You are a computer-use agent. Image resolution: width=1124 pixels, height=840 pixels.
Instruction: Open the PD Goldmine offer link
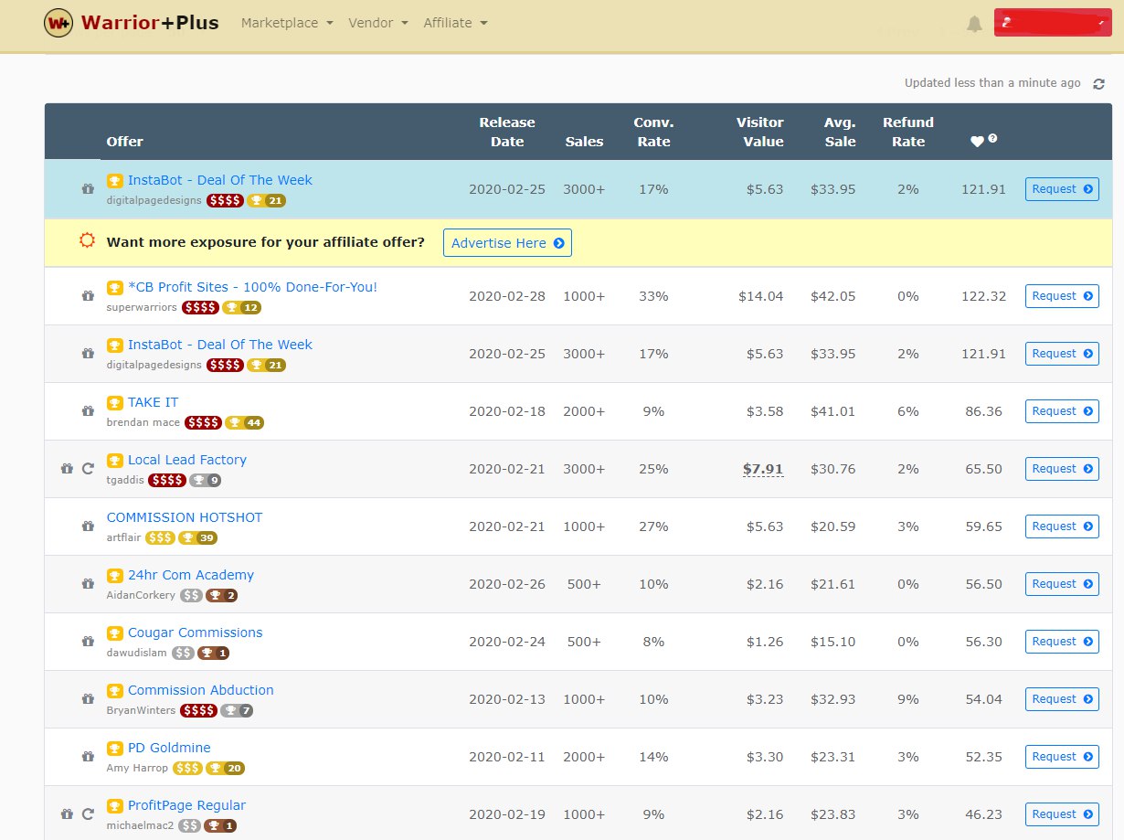[169, 748]
